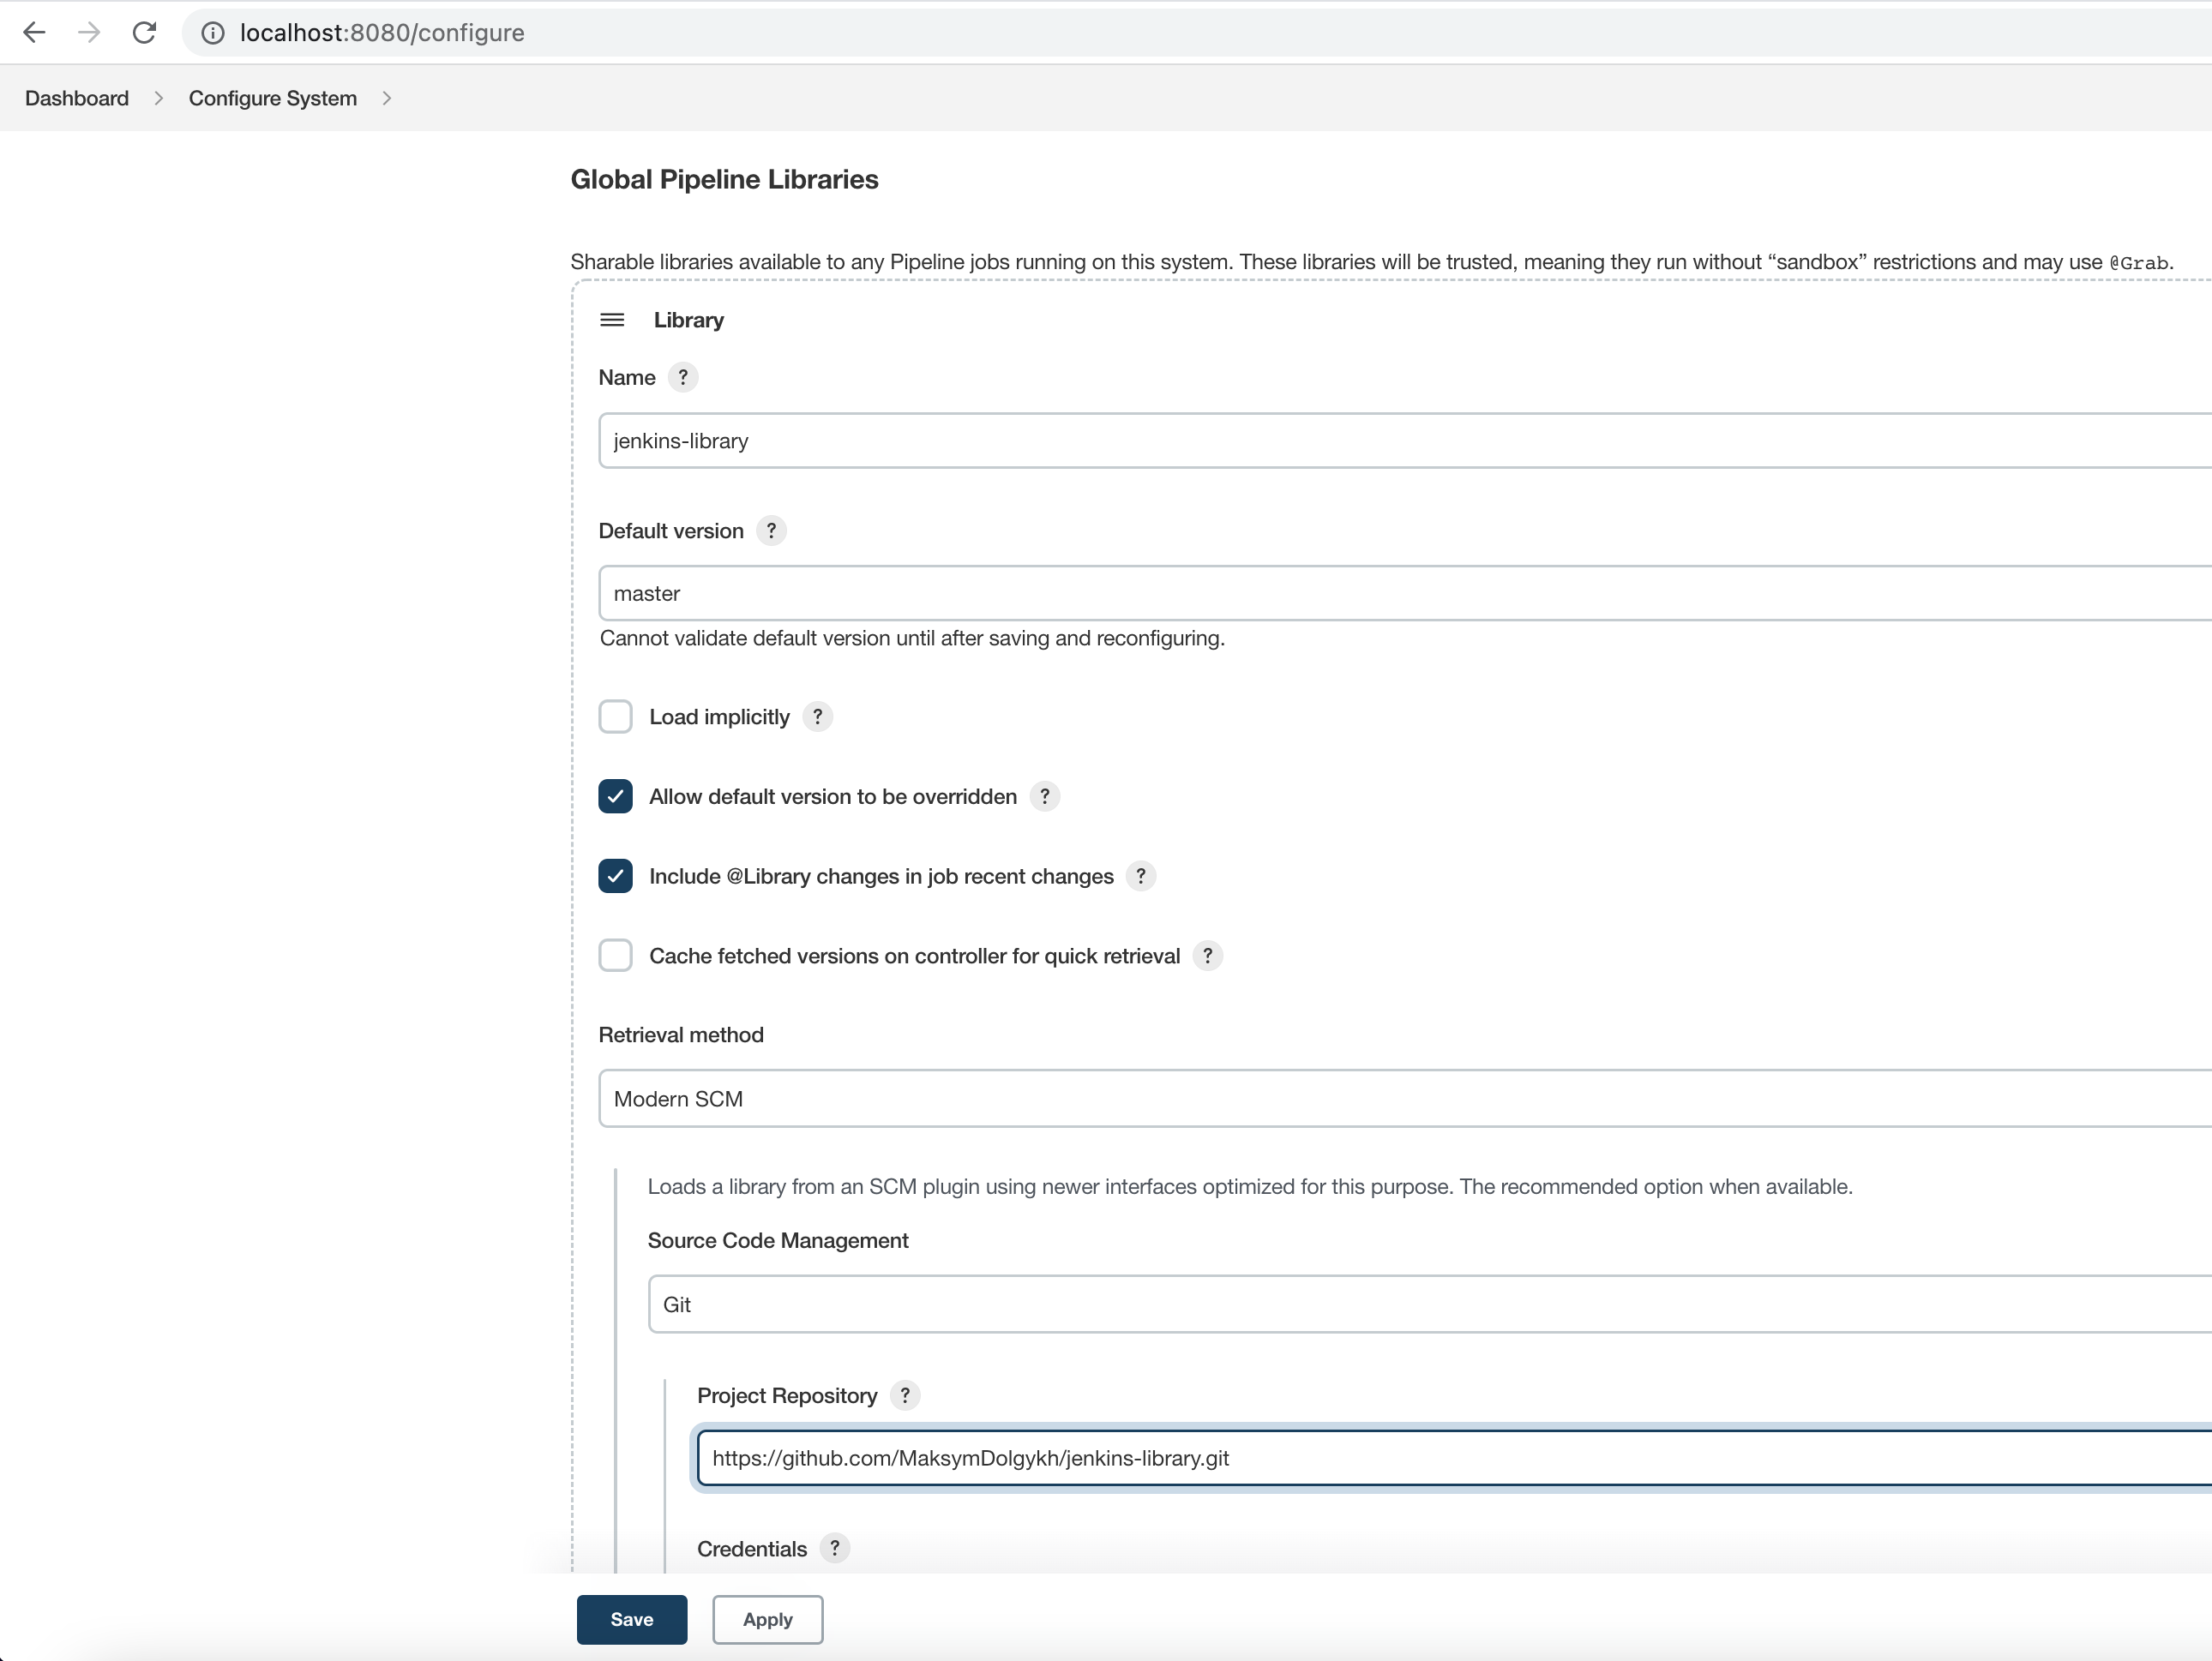Go back in the browser
This screenshot has width=2212, height=1661.
click(34, 33)
